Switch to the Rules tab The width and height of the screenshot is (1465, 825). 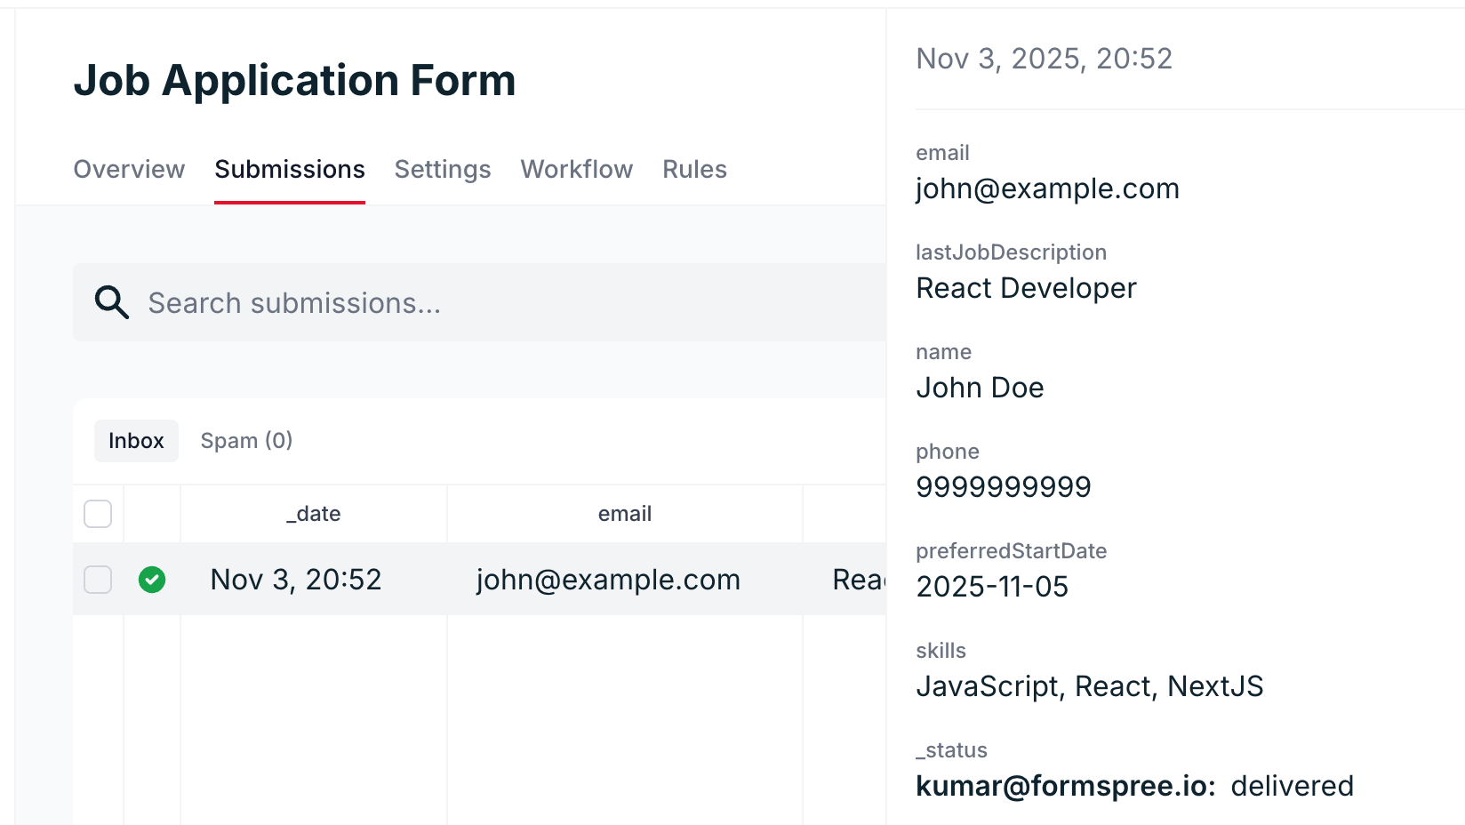tap(694, 169)
